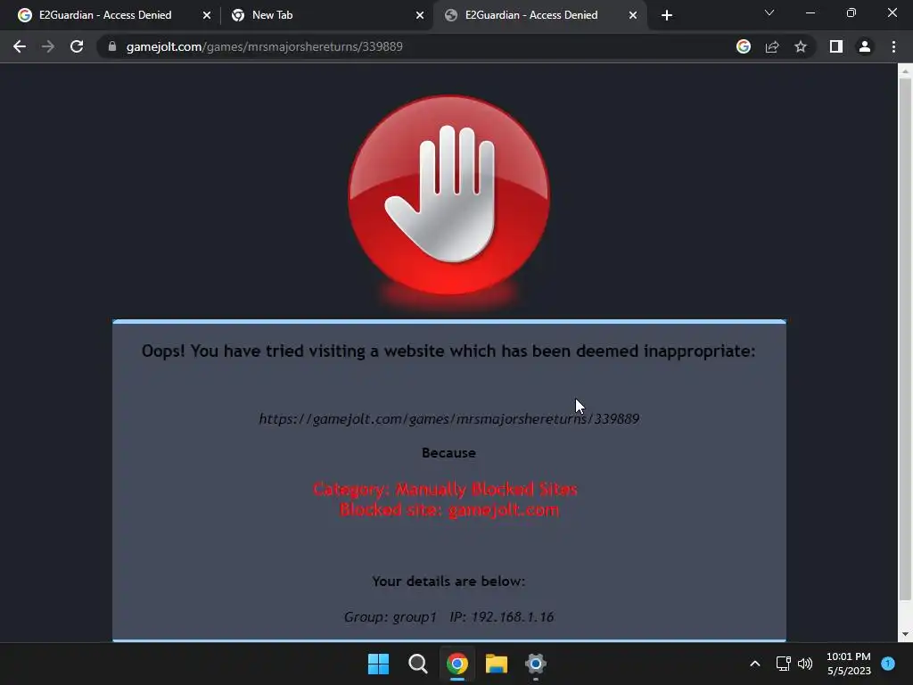This screenshot has height=685, width=913.
Task: Close the active Access Denied tab
Action: pos(633,15)
